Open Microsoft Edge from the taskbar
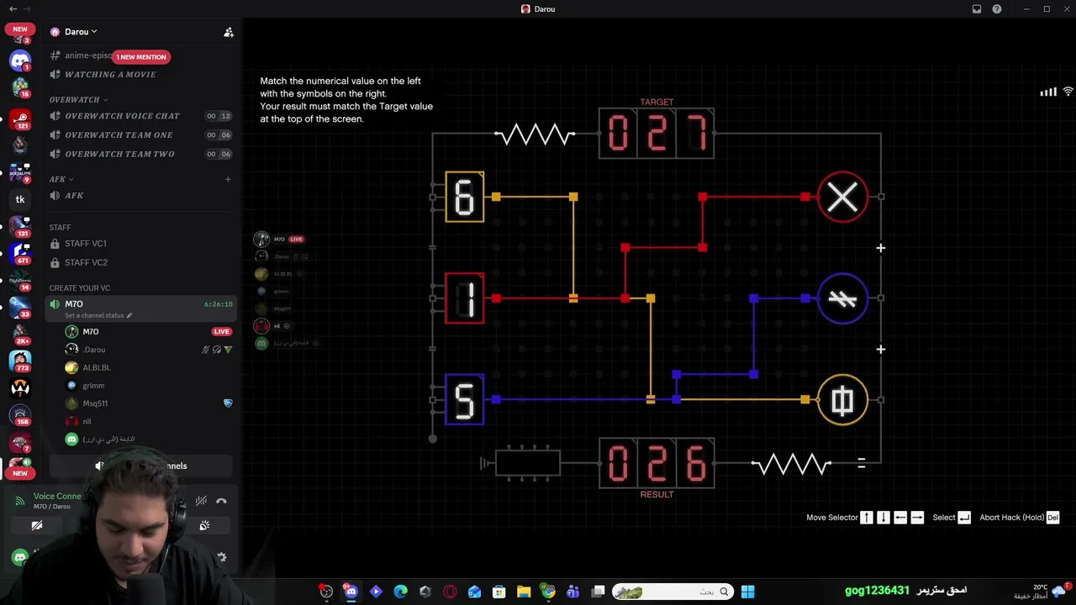The width and height of the screenshot is (1076, 605). 400,592
